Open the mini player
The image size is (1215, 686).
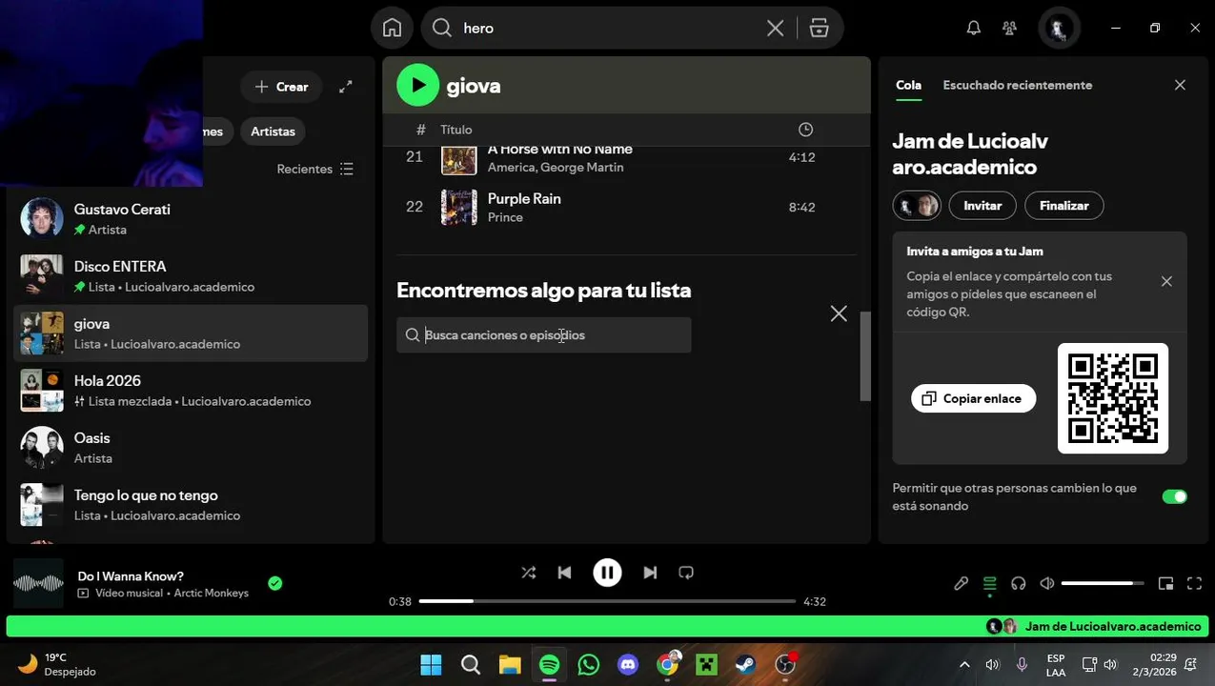[1165, 583]
